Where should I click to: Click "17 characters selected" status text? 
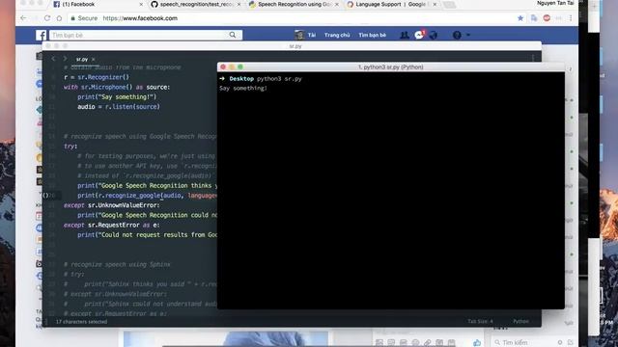point(81,321)
